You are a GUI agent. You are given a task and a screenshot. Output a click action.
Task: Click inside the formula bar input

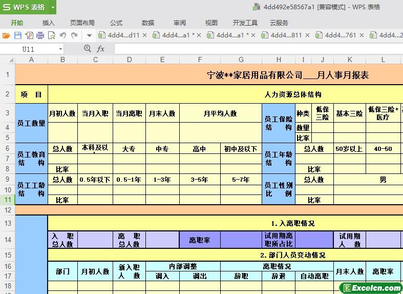coord(256,49)
